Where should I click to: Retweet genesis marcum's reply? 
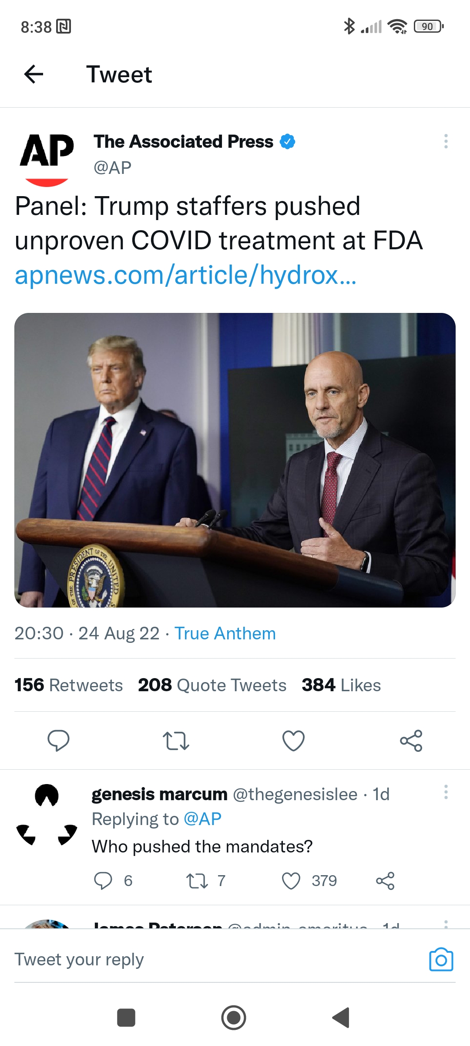197,881
